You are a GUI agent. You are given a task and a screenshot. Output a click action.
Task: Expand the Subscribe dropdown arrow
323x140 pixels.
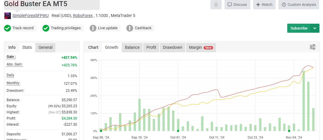point(315,28)
